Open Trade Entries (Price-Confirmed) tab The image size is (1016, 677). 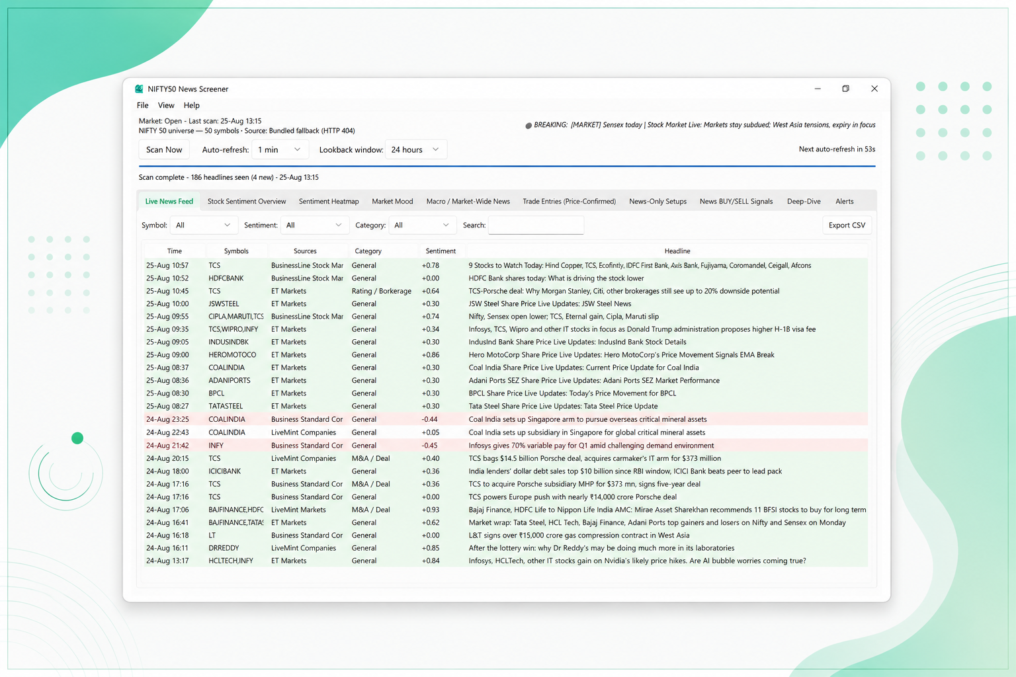[x=570, y=202]
